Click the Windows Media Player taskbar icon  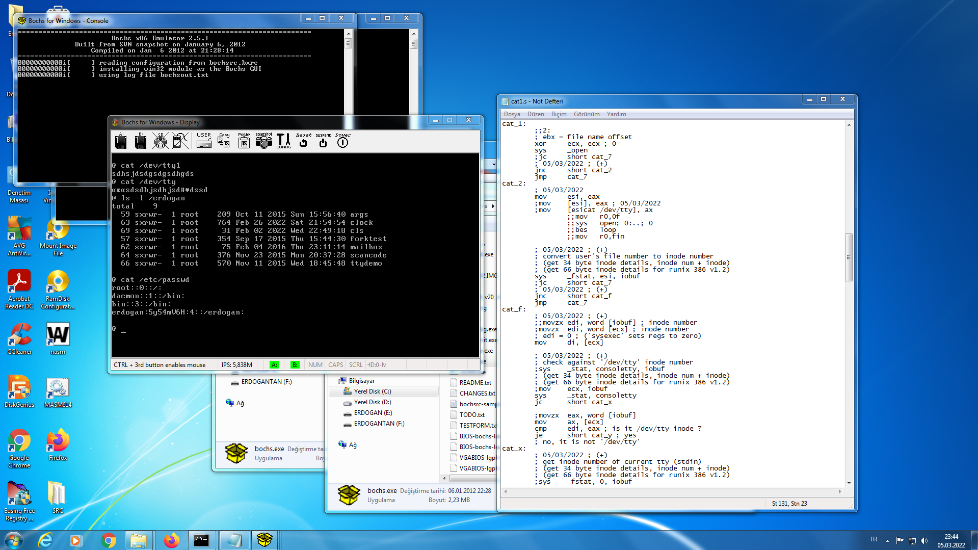(75, 540)
